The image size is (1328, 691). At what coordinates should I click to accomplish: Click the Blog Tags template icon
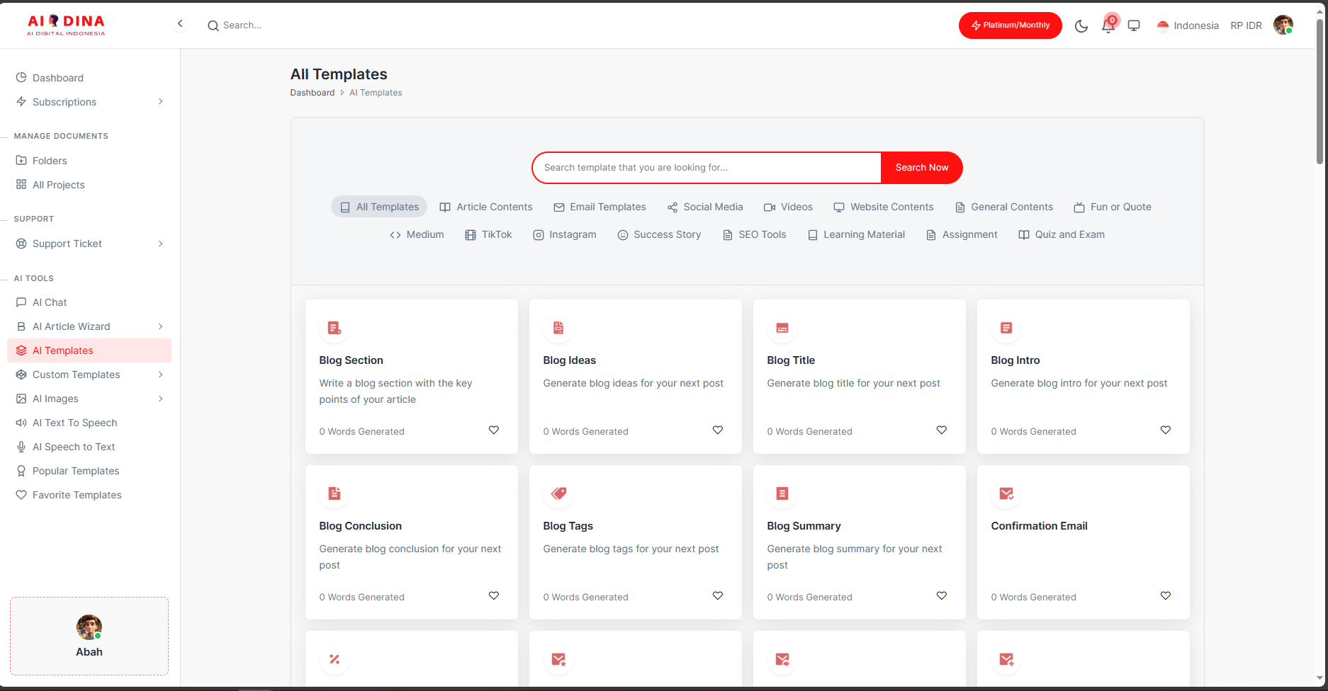558,493
